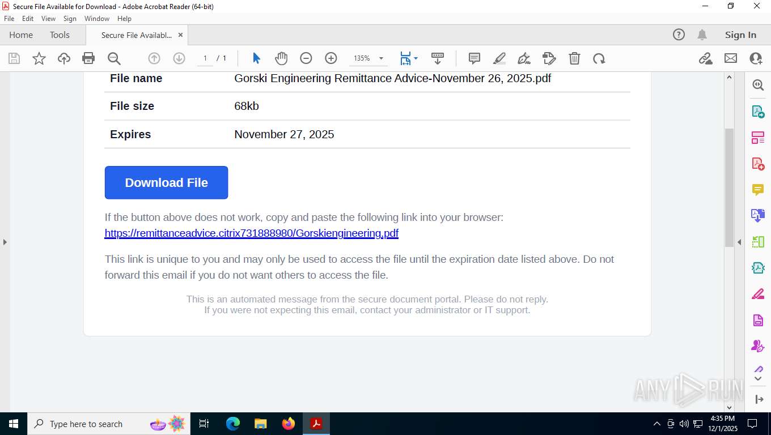The width and height of the screenshot is (771, 435).
Task: Follow the remittanceadvice.citrix link
Action: point(252,233)
